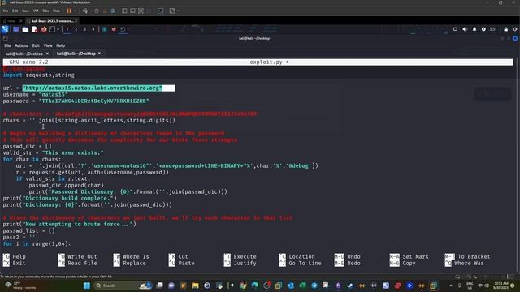Screen dimensions: 520x292
Task: Open the volume control in Kali tray
Action: point(465,29)
